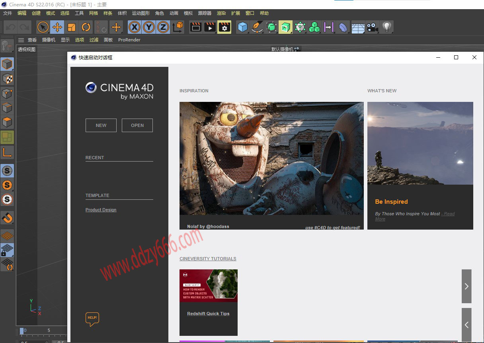The image size is (484, 343).
Task: Toggle Enable Snap magnet icon
Action: (x=7, y=218)
